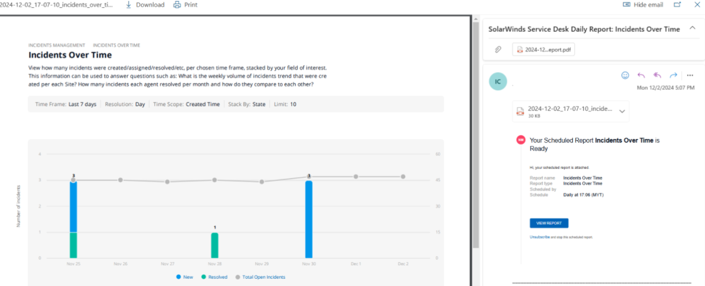Click the Dec 1 line data point

(x=356, y=177)
